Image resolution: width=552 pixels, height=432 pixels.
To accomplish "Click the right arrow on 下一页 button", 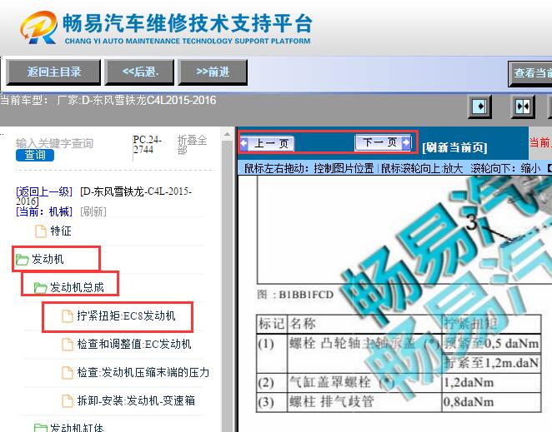I will pyautogui.click(x=406, y=142).
